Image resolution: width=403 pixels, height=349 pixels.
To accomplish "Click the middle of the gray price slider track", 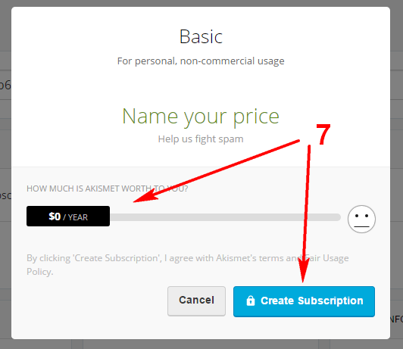I will (x=225, y=217).
